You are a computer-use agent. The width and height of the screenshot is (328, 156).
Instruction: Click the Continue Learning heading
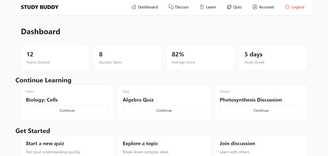click(x=43, y=80)
